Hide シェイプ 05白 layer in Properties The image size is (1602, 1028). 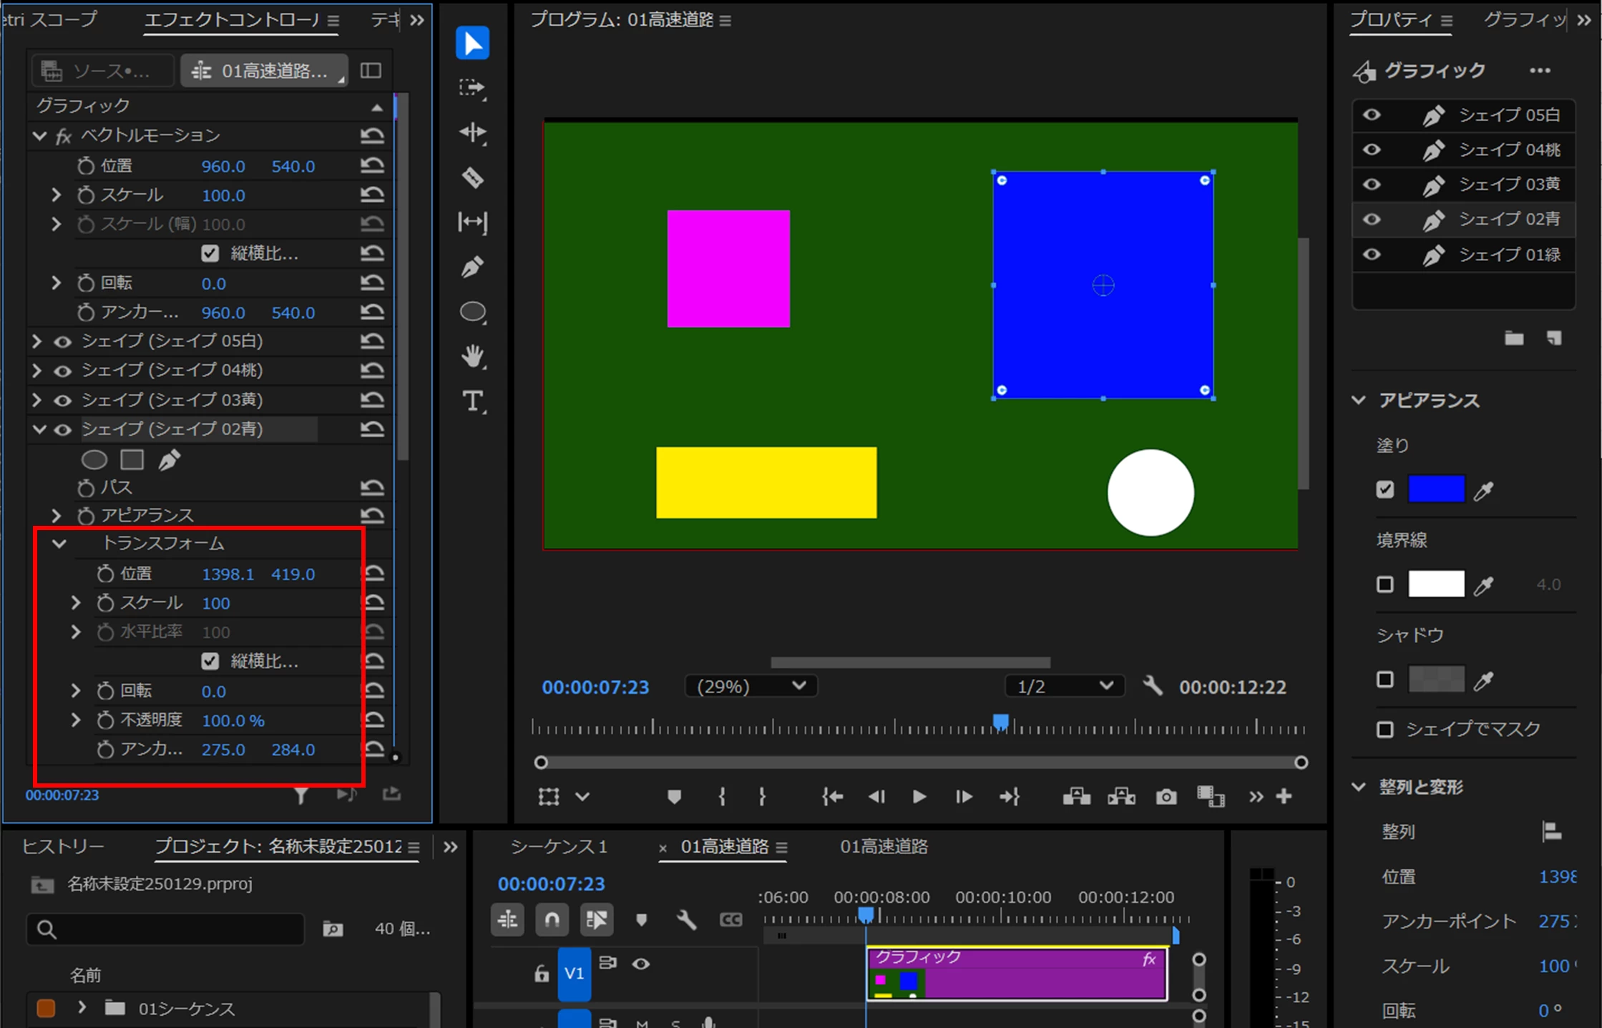[1372, 115]
